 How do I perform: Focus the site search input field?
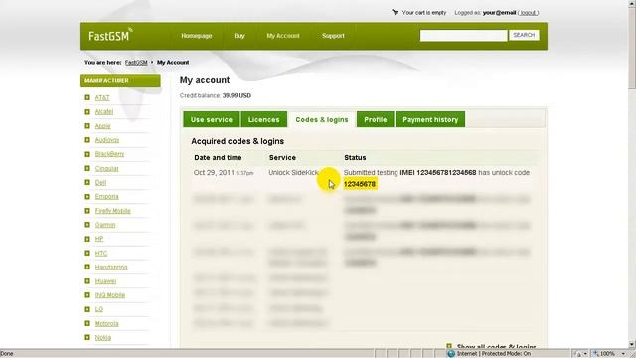click(x=463, y=36)
